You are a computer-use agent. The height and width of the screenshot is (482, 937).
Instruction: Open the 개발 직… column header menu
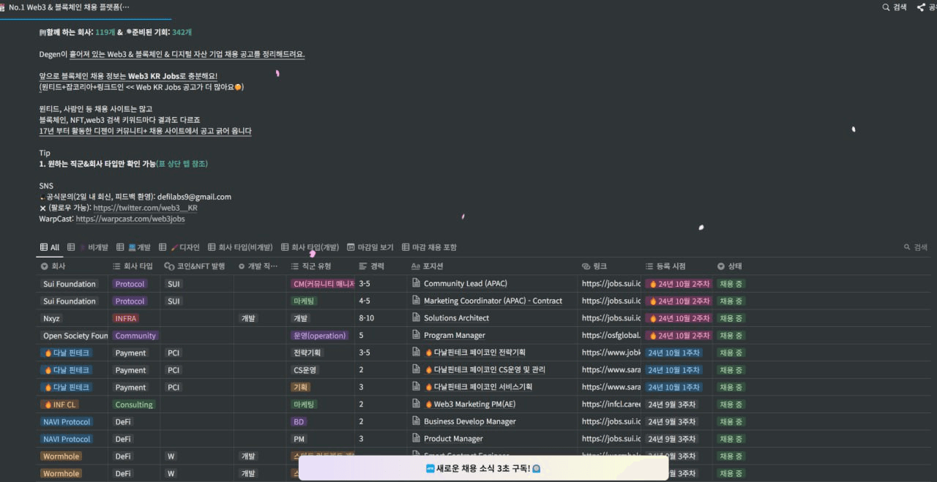261,266
